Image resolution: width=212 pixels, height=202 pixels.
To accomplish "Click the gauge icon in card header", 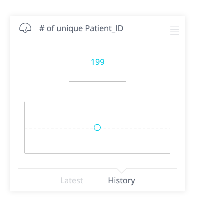I will tap(25, 28).
